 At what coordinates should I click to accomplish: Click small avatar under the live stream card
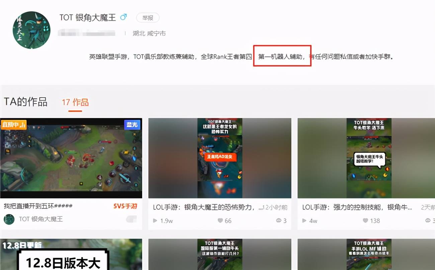tap(9, 219)
